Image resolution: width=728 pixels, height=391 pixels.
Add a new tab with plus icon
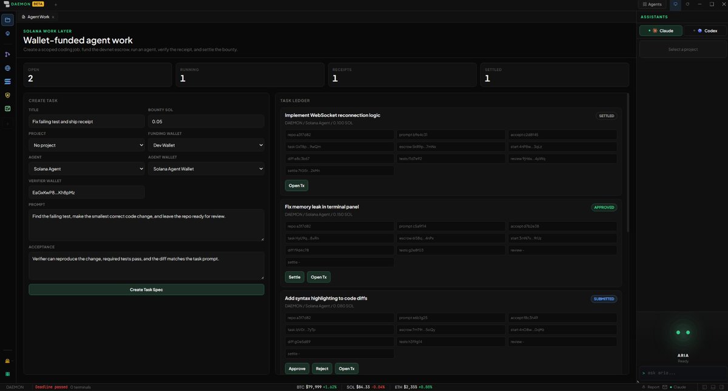(56, 4)
